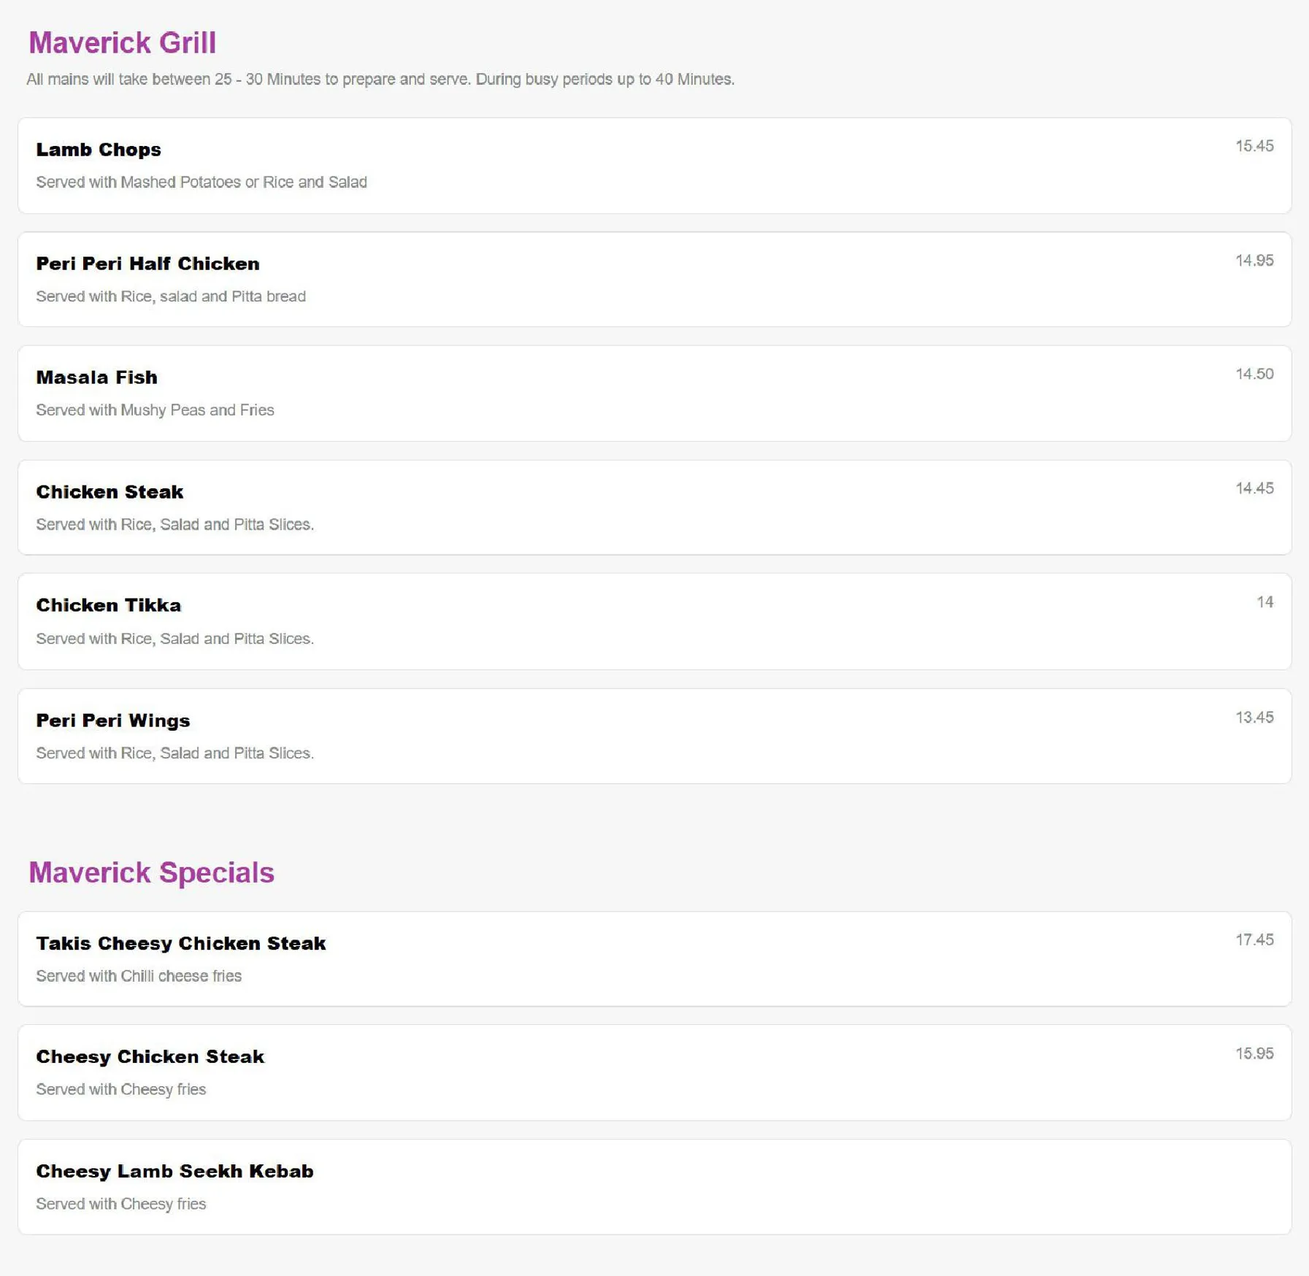Click 'Served with Chilli cheese fries' description
Screen dimensions: 1309x1276
[139, 976]
